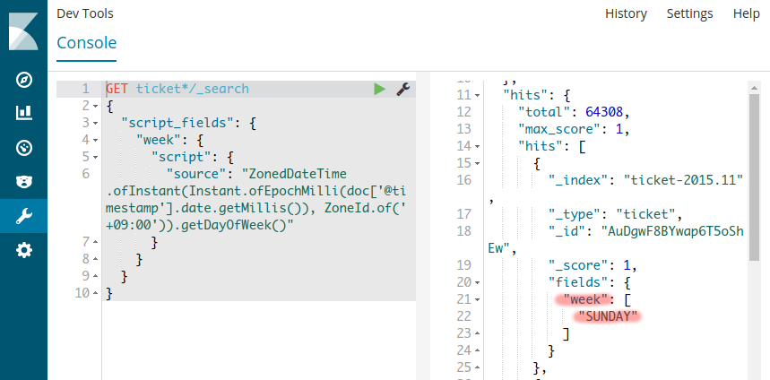Select the Dev Tools wrench sidebar icon
This screenshot has height=380, width=770.
(x=24, y=215)
